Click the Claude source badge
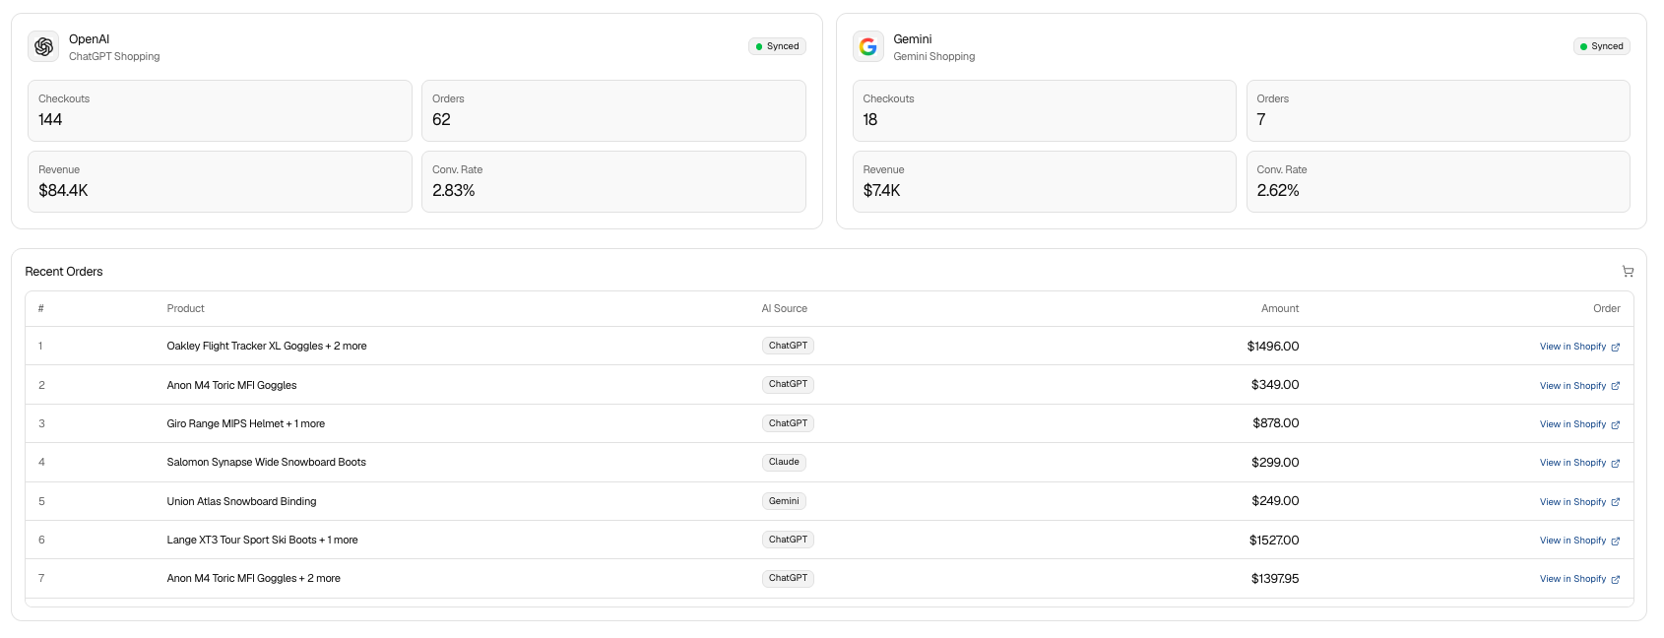 point(784,462)
